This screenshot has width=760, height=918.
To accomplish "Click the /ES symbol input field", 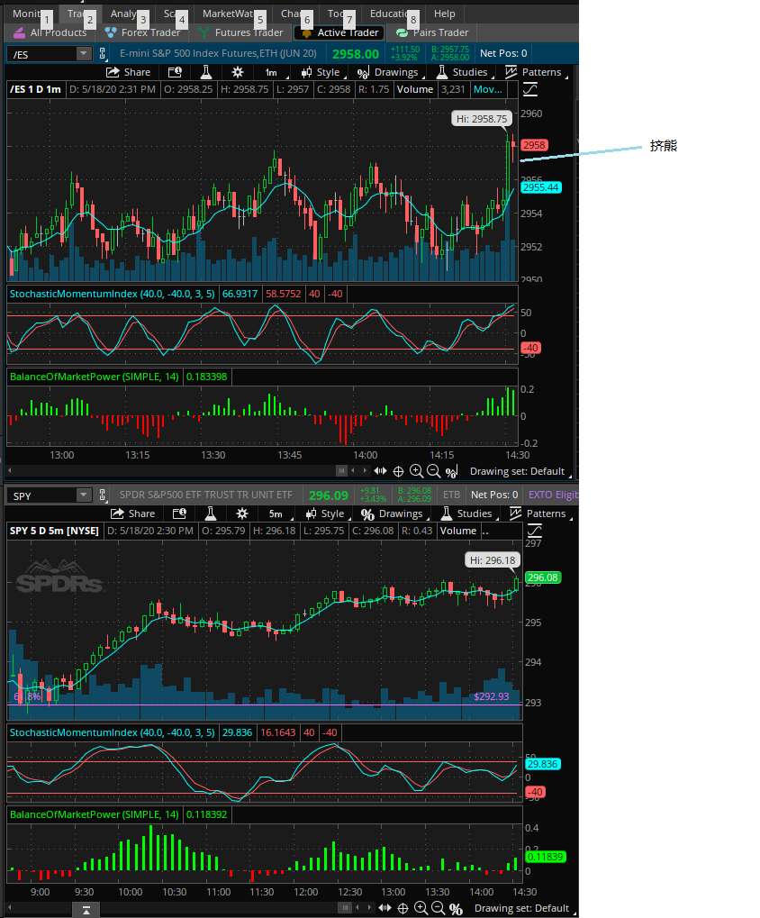I will coord(42,54).
